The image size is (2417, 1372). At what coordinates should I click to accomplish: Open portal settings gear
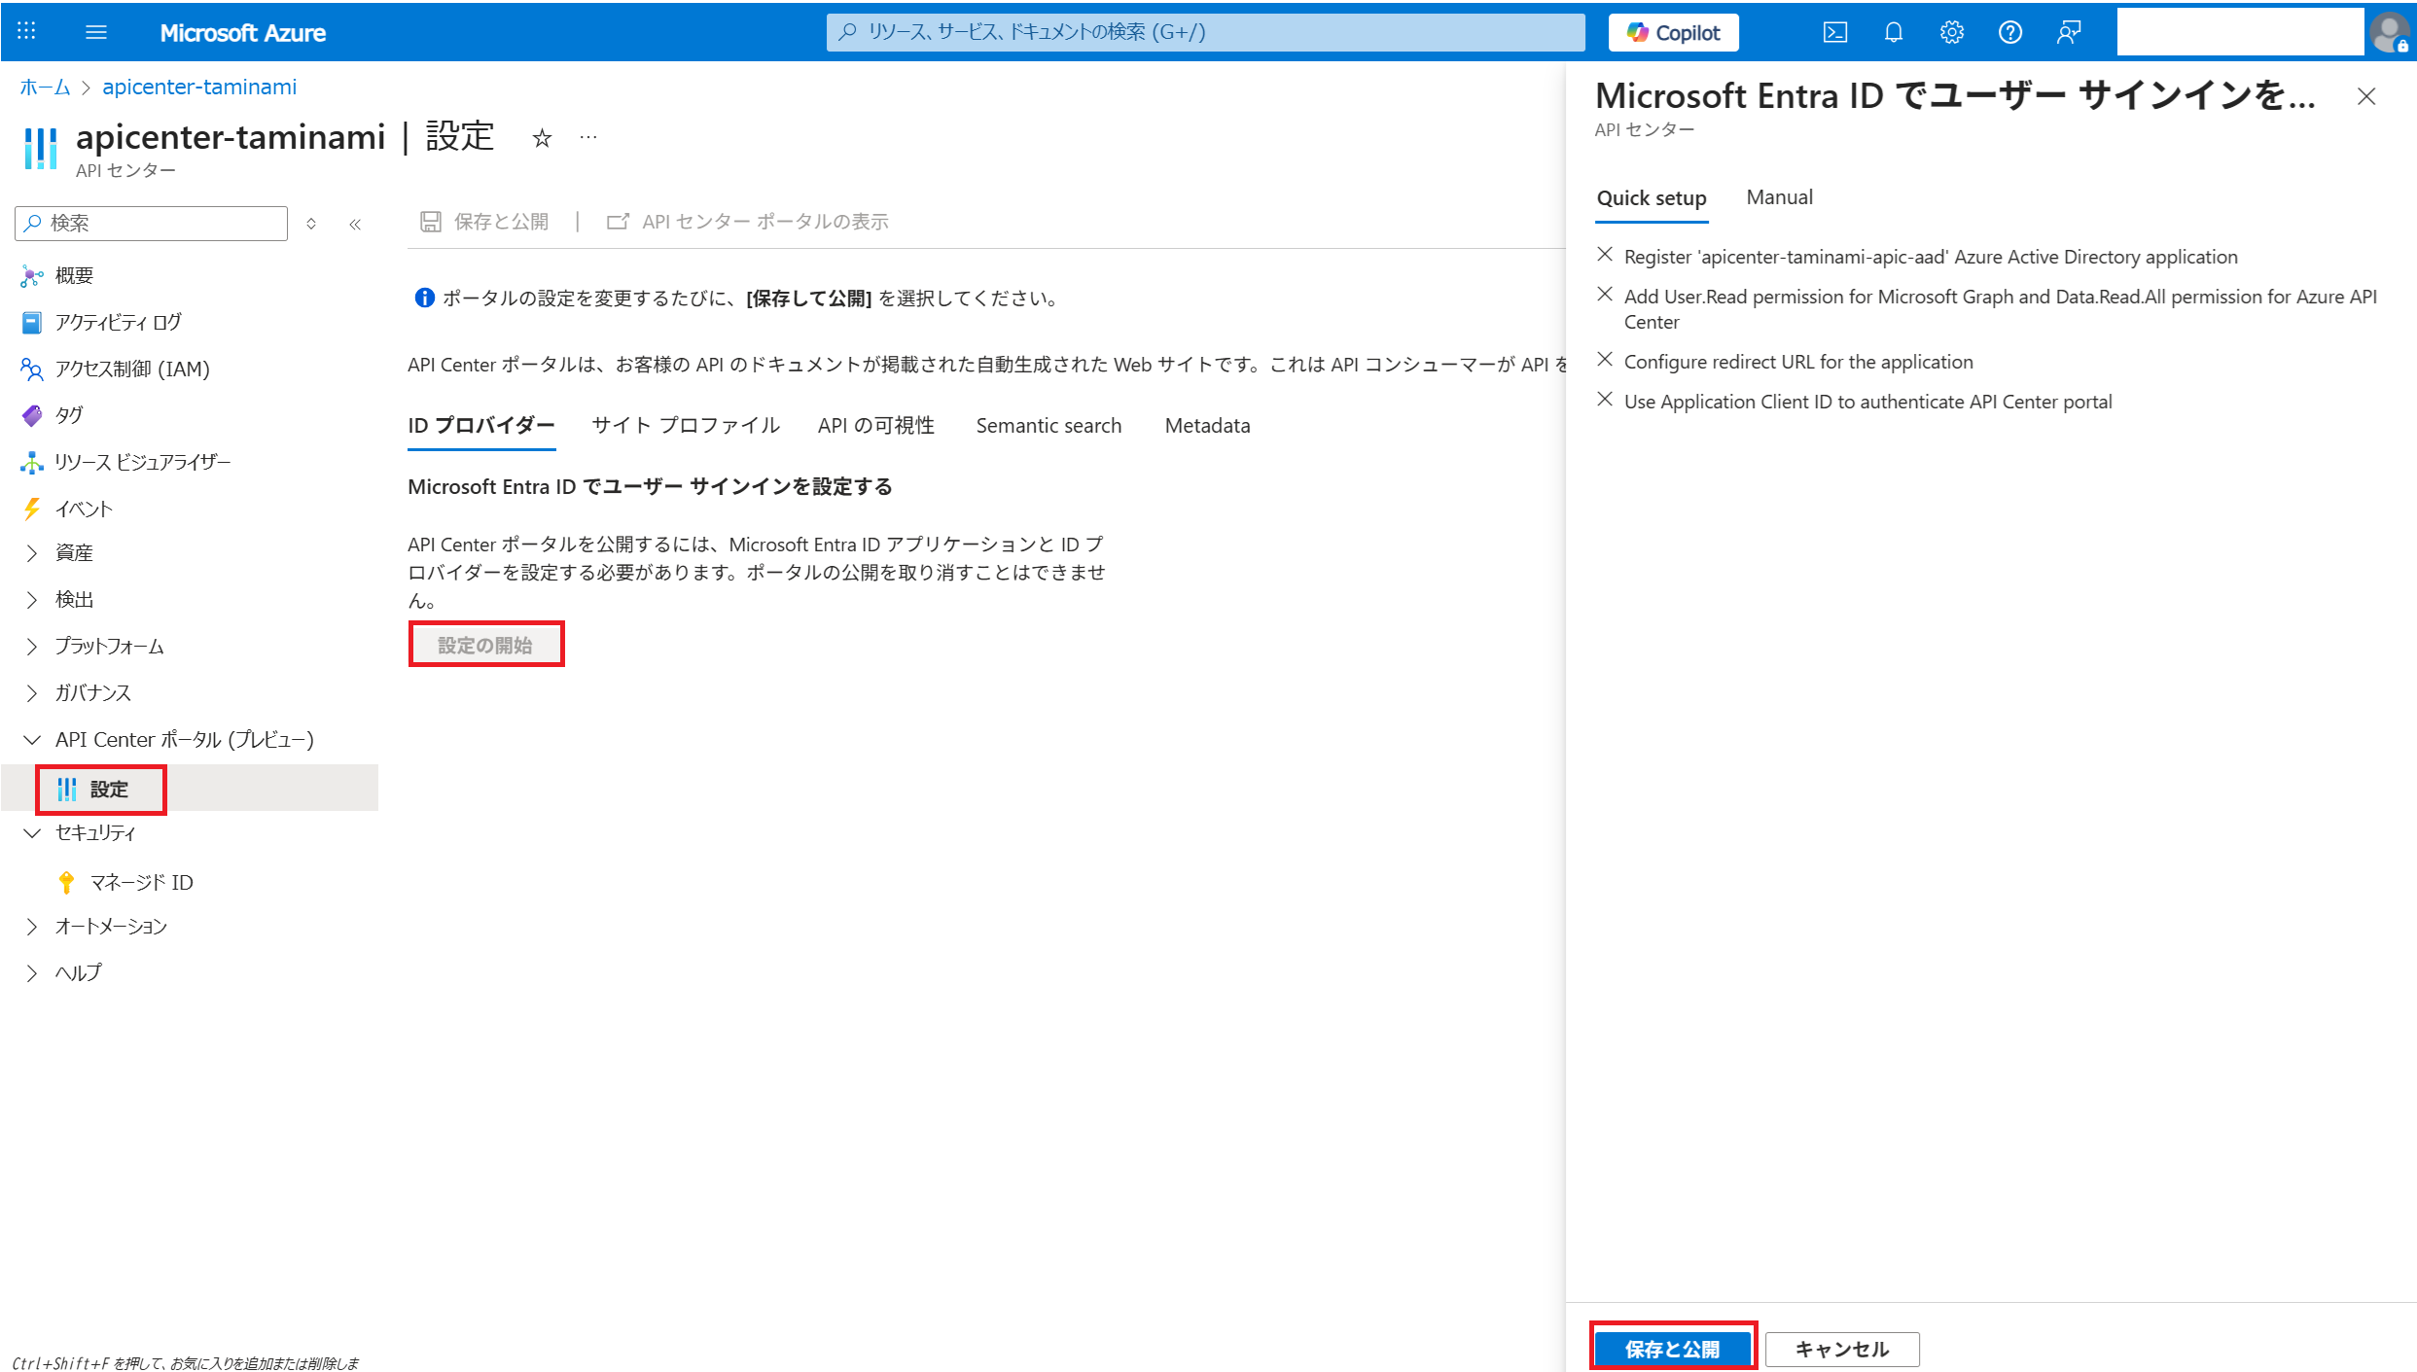[x=1951, y=32]
